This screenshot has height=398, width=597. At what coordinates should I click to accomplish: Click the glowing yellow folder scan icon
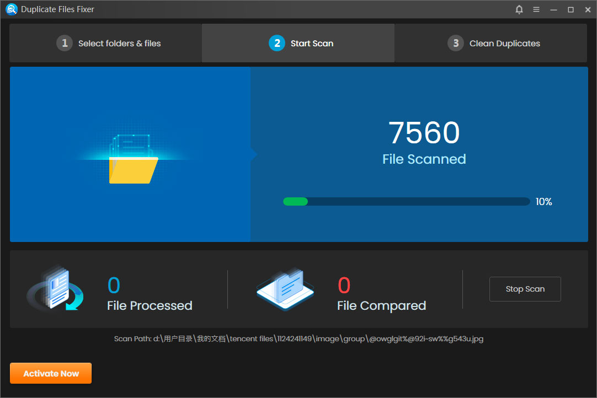coord(134,164)
